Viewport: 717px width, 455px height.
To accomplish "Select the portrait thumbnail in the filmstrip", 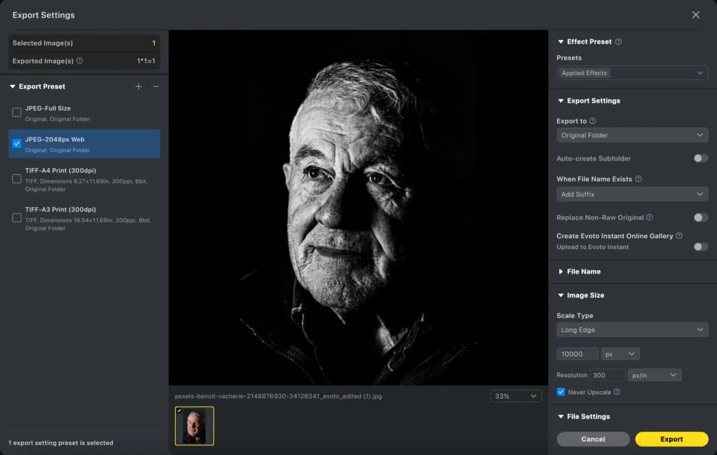I will [194, 426].
